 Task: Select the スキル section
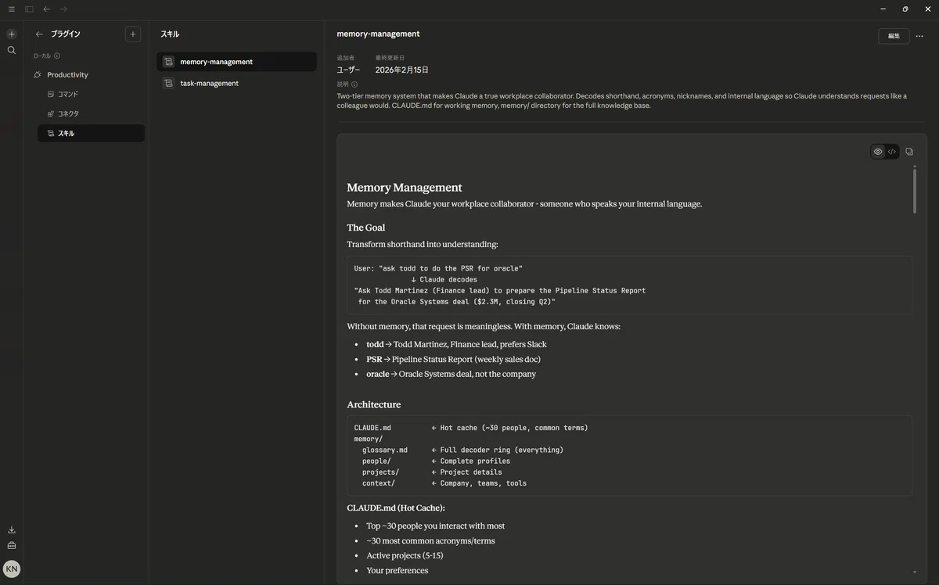tap(91, 134)
